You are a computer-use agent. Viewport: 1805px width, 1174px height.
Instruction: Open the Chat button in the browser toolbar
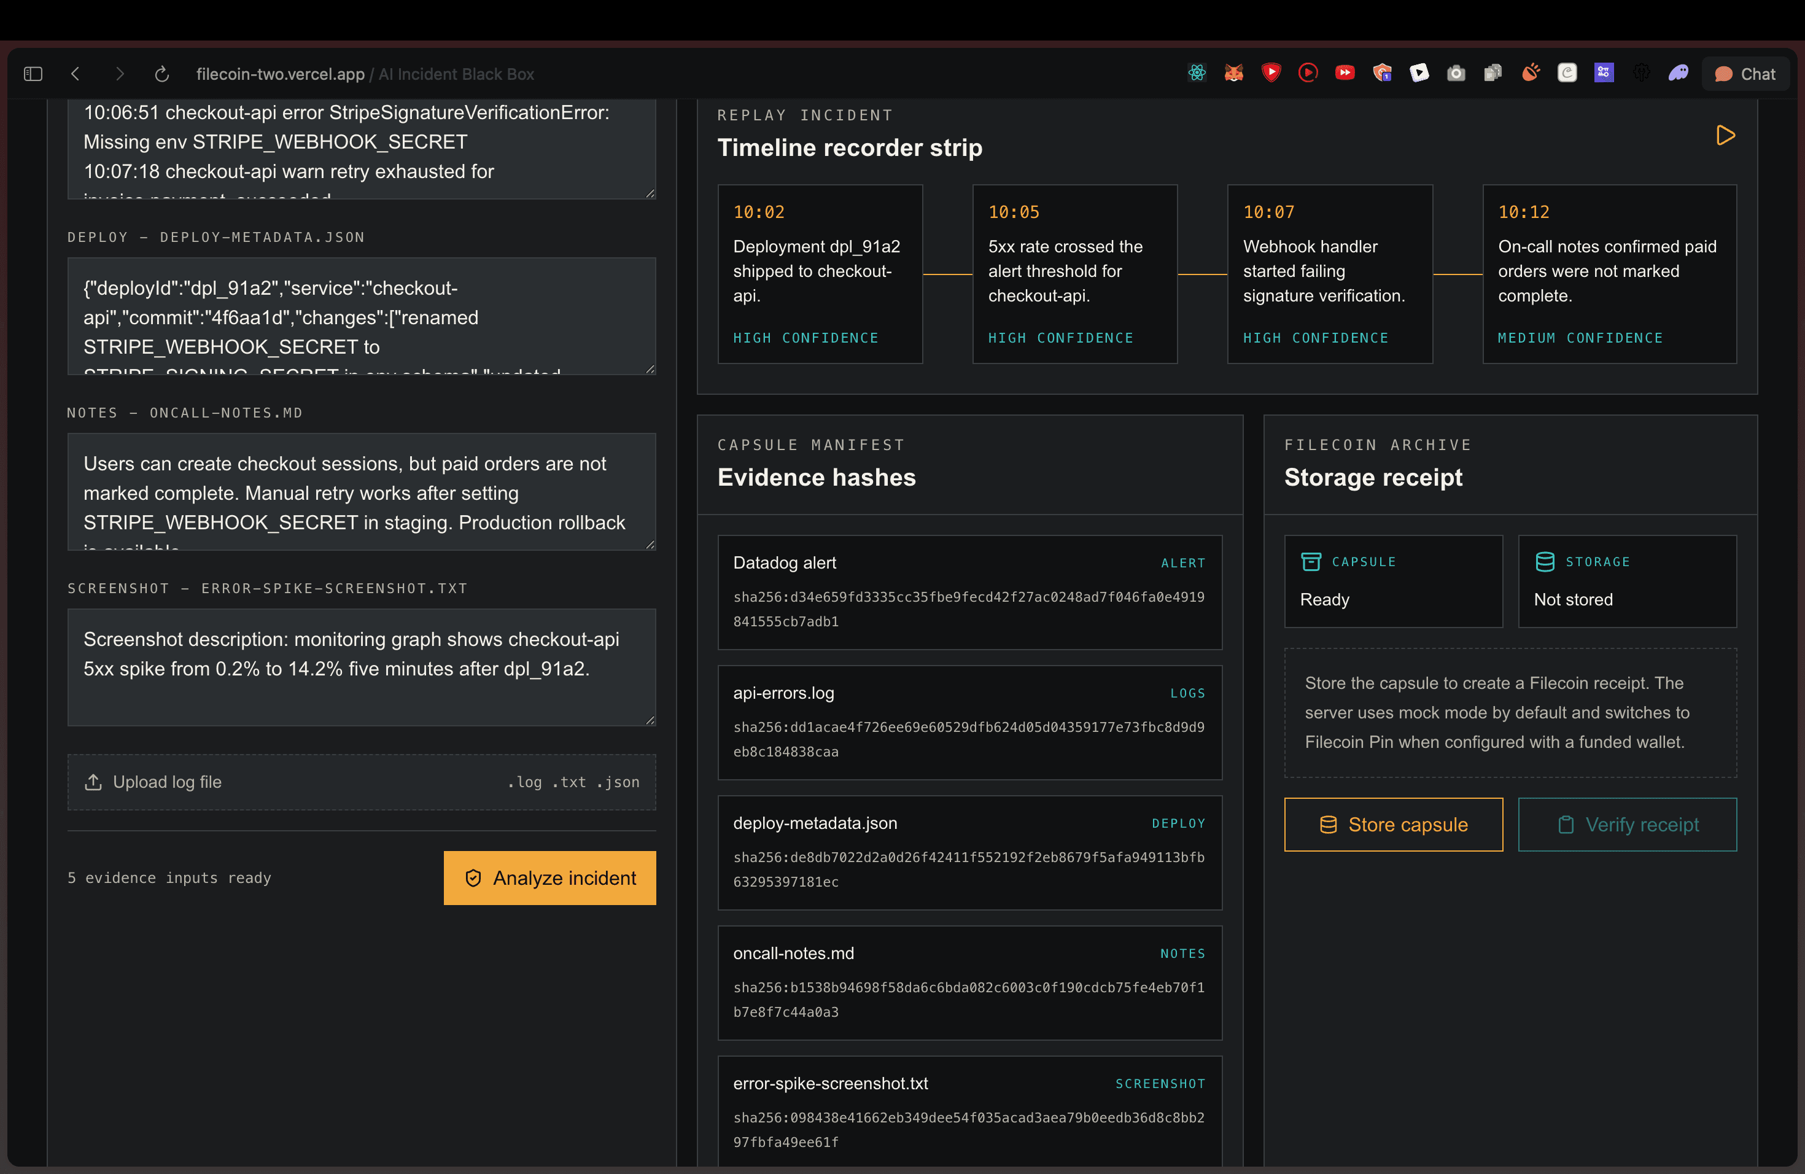pos(1745,74)
